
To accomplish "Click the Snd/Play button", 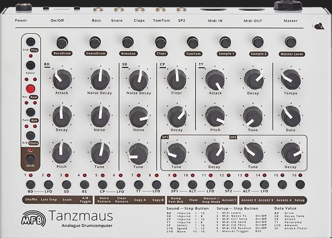I will point(30,42).
